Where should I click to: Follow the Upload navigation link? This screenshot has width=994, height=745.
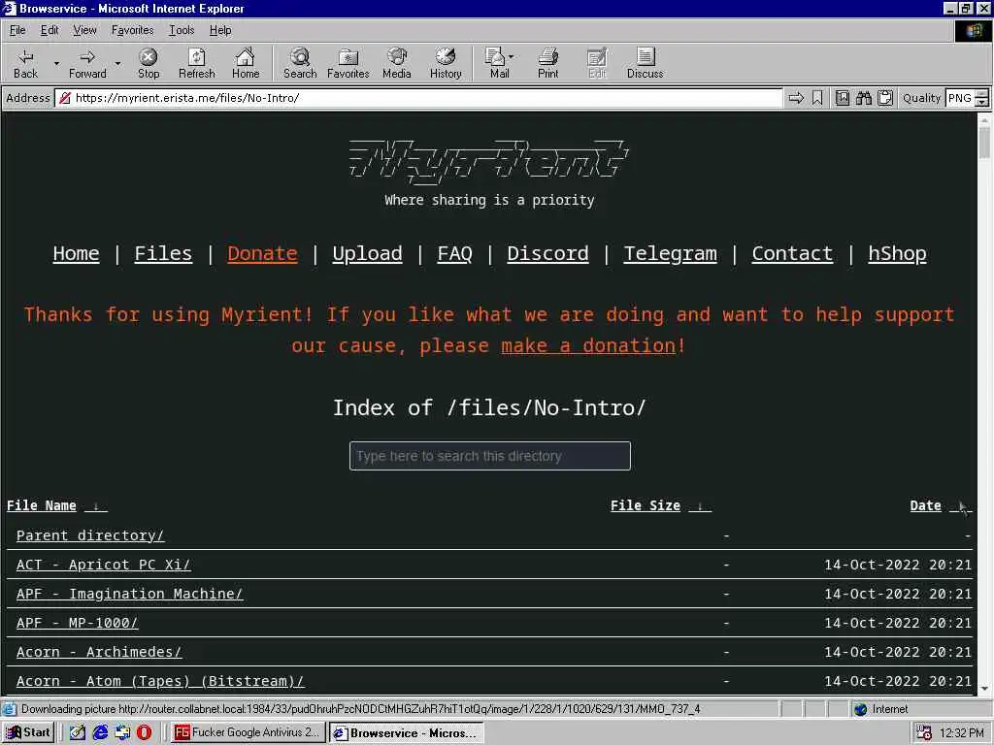click(x=367, y=253)
